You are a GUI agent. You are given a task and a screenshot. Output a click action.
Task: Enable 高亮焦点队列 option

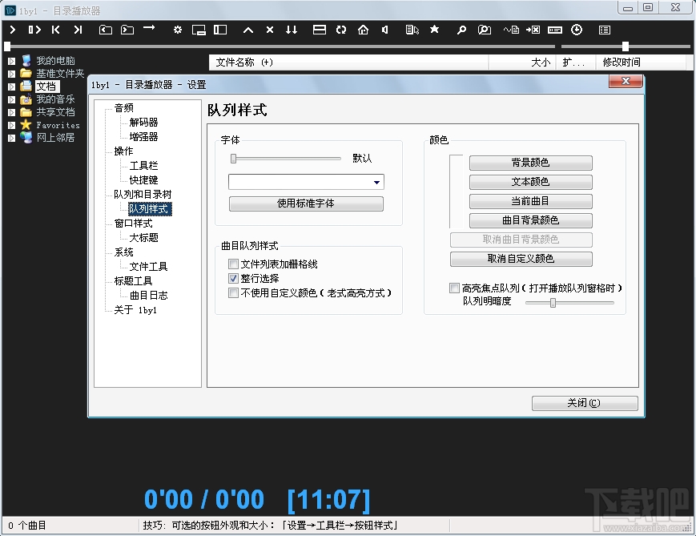454,288
